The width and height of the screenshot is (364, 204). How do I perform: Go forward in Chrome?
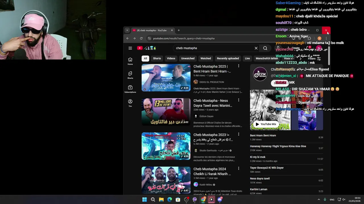pyautogui.click(x=135, y=38)
